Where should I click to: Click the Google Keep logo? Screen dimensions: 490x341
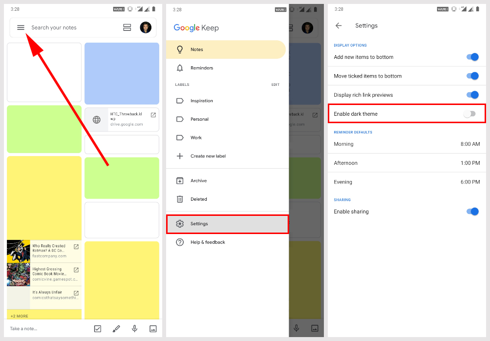[196, 28]
